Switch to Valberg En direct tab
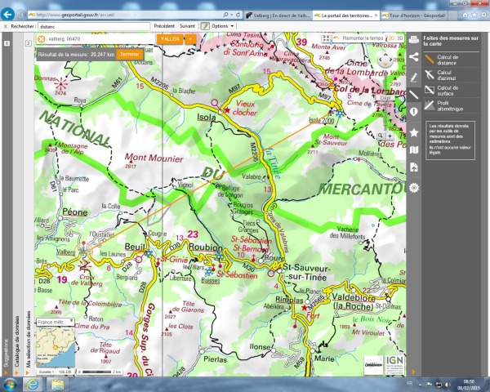The width and height of the screenshot is (490, 392). [278, 16]
